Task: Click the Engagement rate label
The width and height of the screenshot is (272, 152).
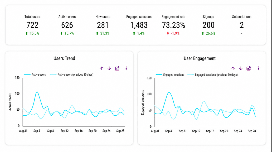Action: 173,17
